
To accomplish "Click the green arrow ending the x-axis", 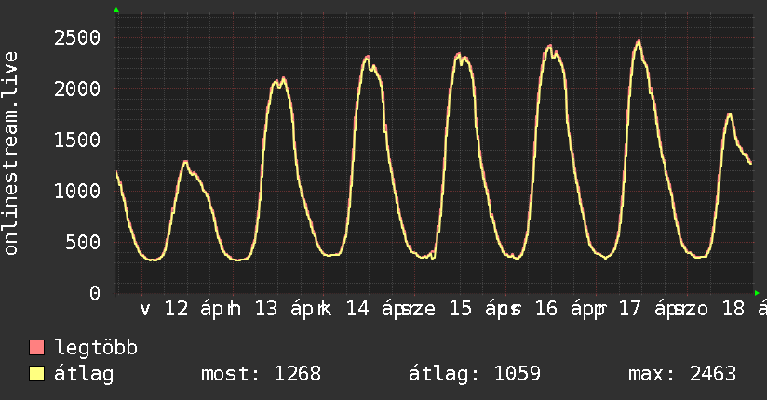I will [757, 293].
